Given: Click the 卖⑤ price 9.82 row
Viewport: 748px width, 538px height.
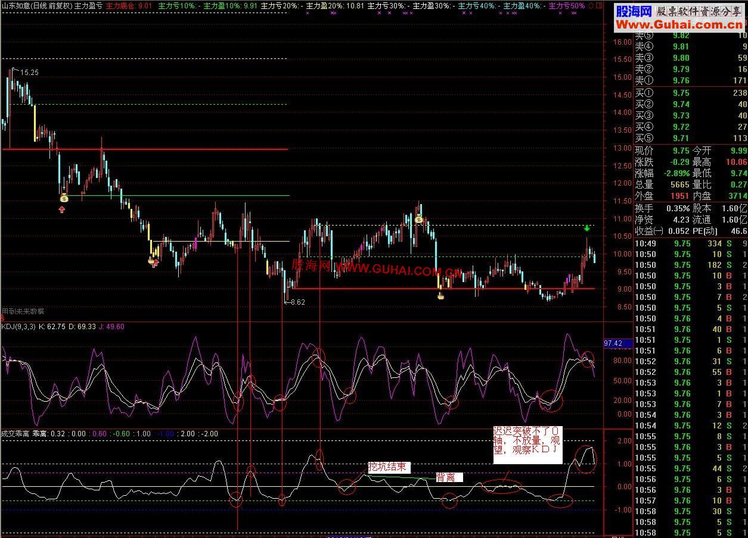Looking at the screenshot, I should [690, 35].
